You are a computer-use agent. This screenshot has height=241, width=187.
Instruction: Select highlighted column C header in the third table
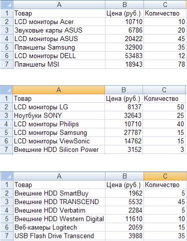point(165,176)
